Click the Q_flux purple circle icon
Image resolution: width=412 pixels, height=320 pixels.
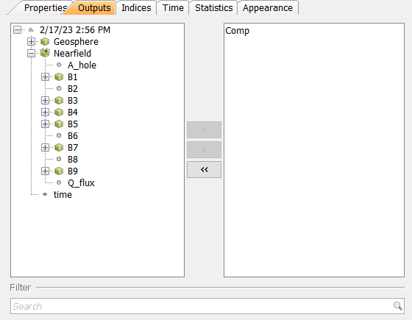pos(59,182)
